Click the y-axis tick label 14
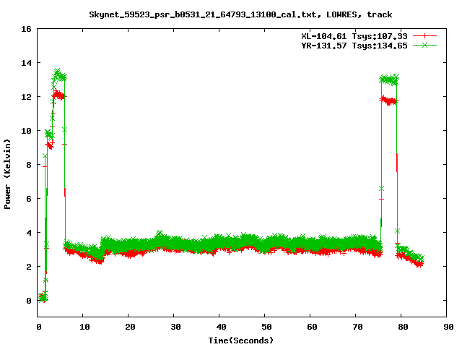Viewport: 462px width, 347px height. [x=26, y=63]
